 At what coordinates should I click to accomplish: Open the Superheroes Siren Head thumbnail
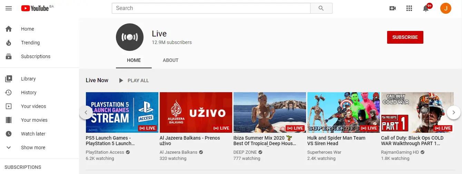point(344,112)
